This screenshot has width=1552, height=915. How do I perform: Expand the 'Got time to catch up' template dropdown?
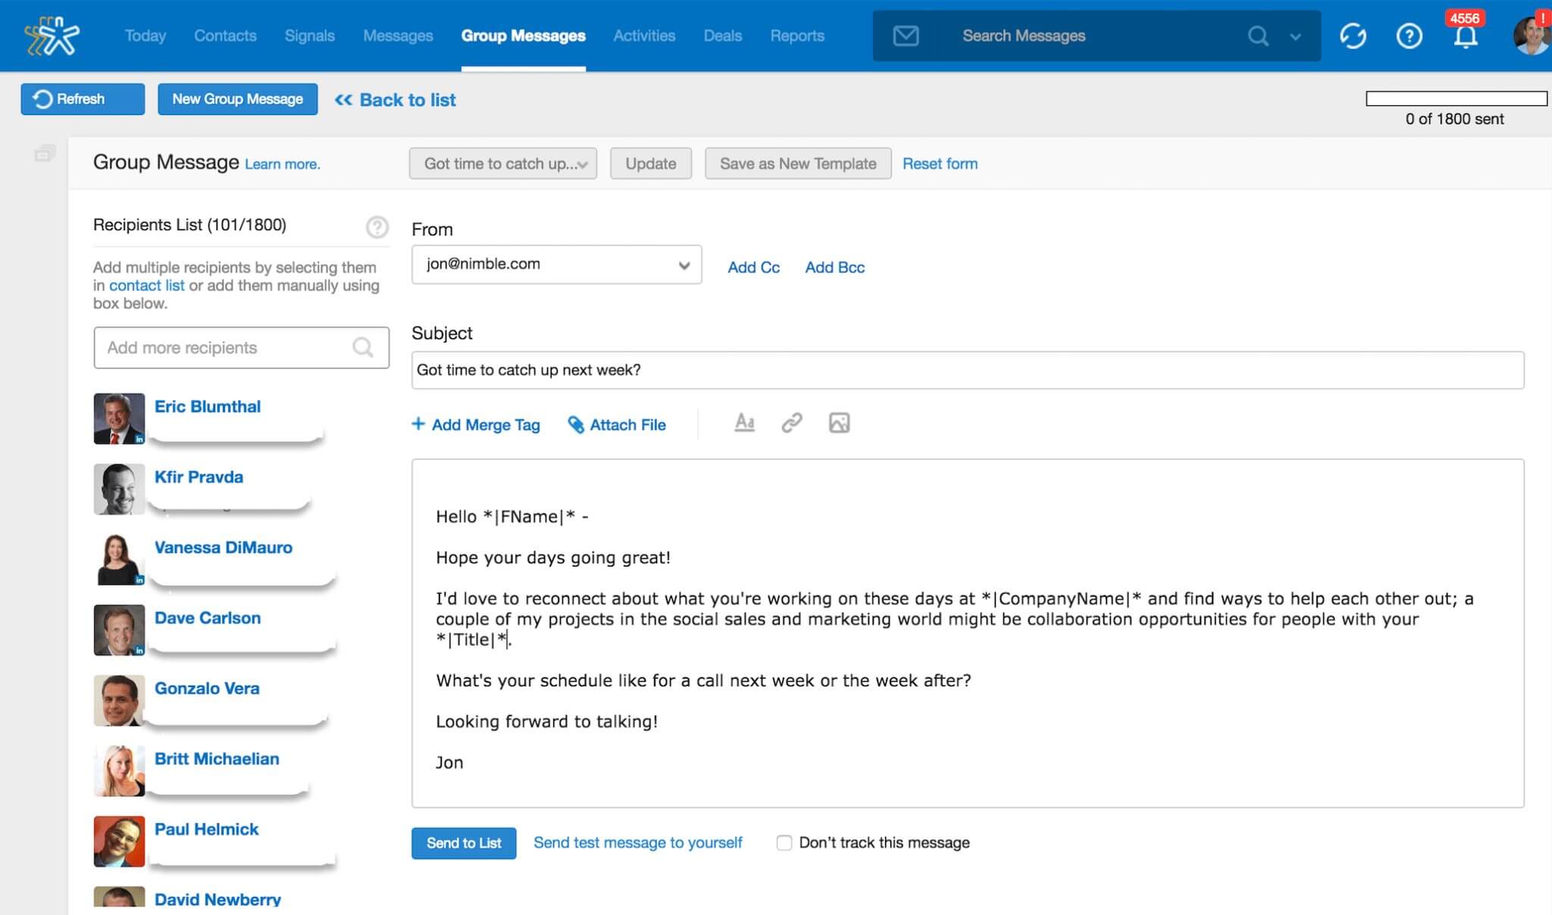503,164
